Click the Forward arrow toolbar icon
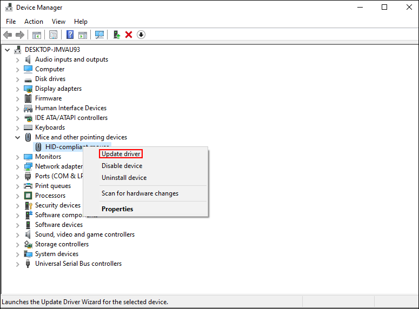Viewport: 419px width, 309px height. click(20, 35)
